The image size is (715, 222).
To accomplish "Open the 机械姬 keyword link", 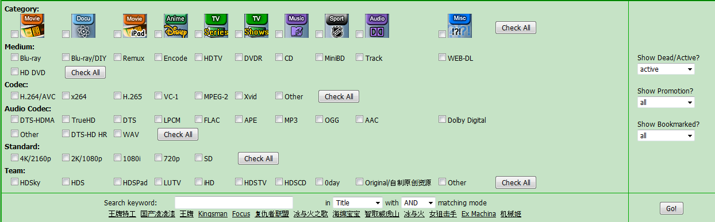I will click(x=511, y=214).
